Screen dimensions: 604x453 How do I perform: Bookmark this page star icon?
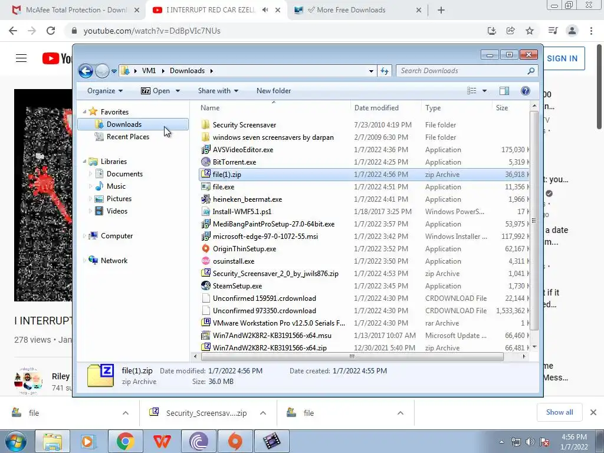(530, 31)
